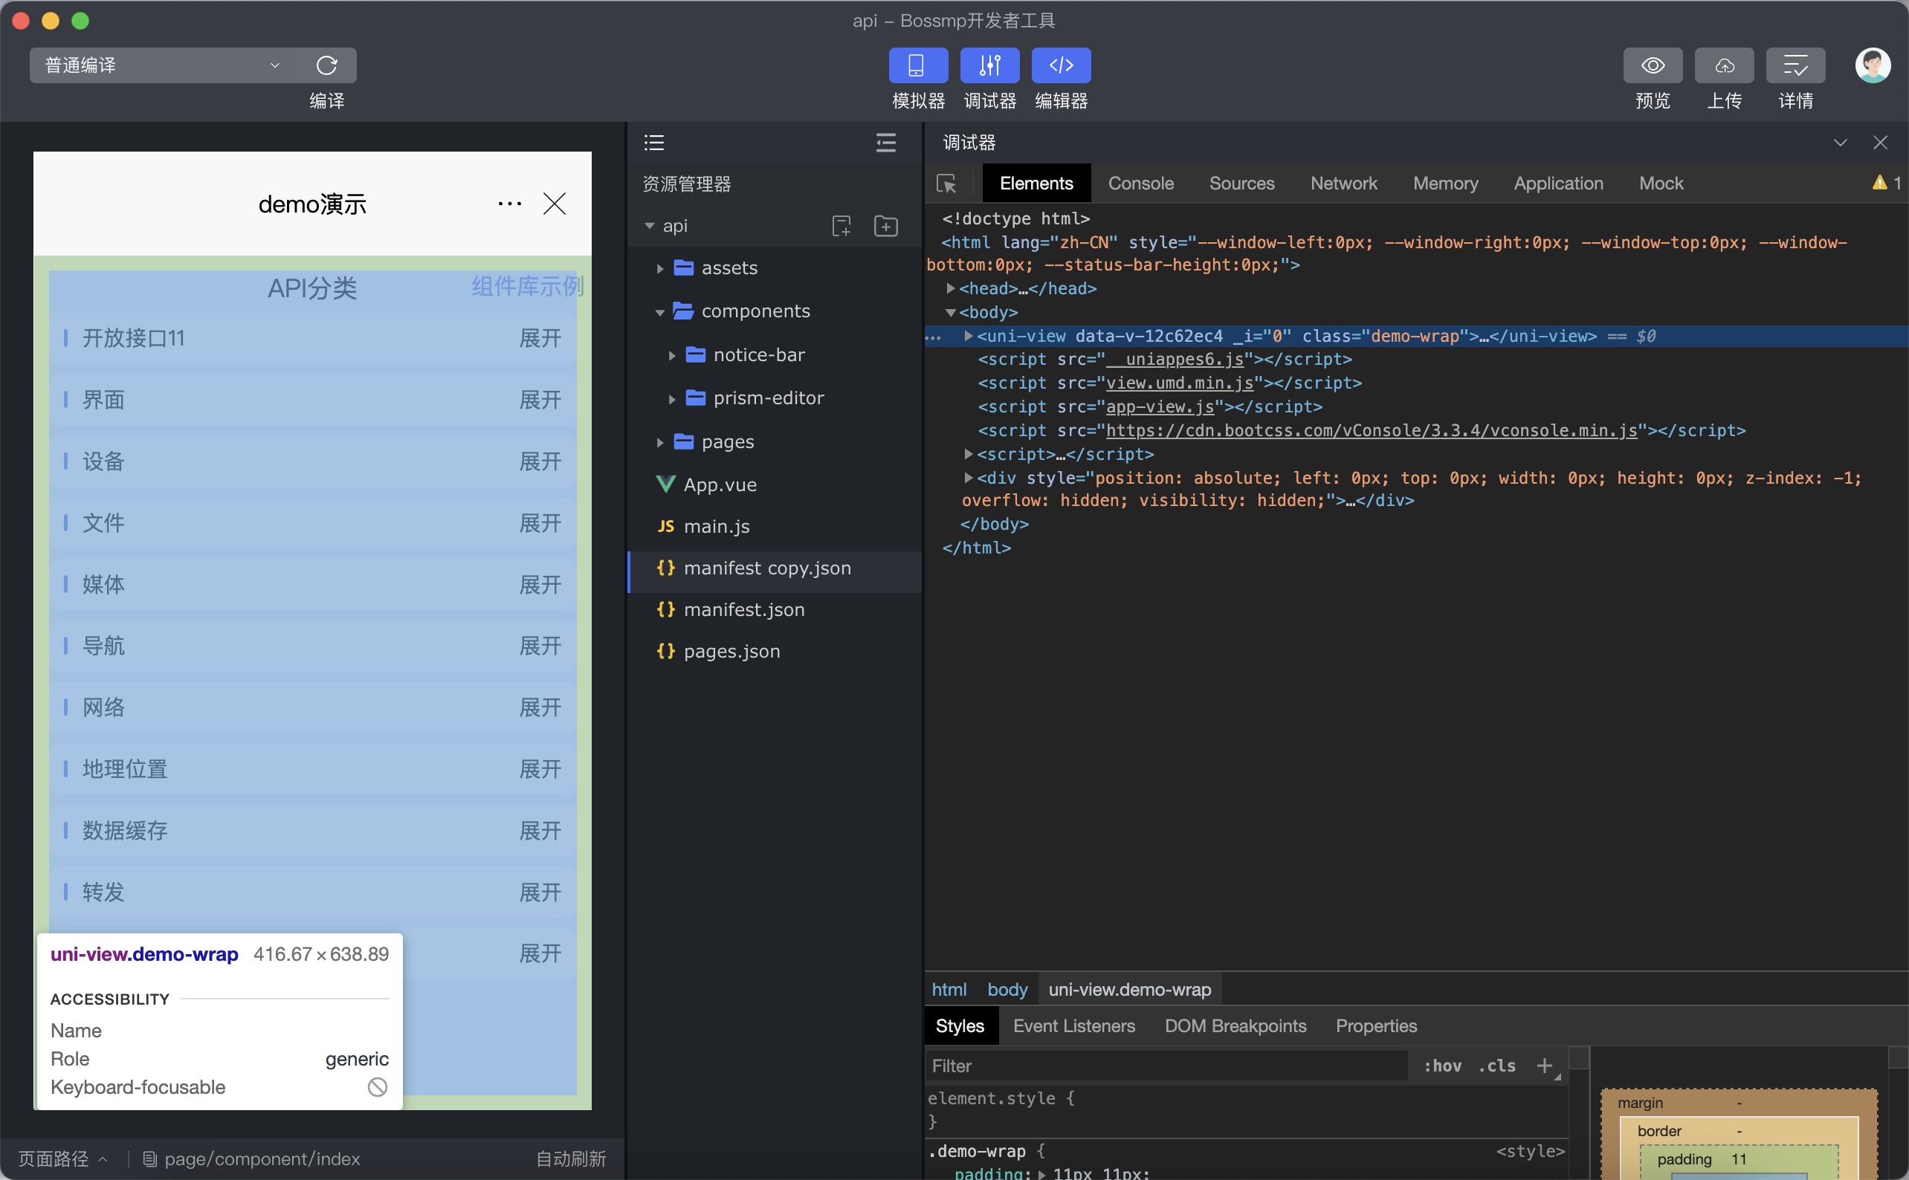Click the 网络 row label

(x=104, y=707)
